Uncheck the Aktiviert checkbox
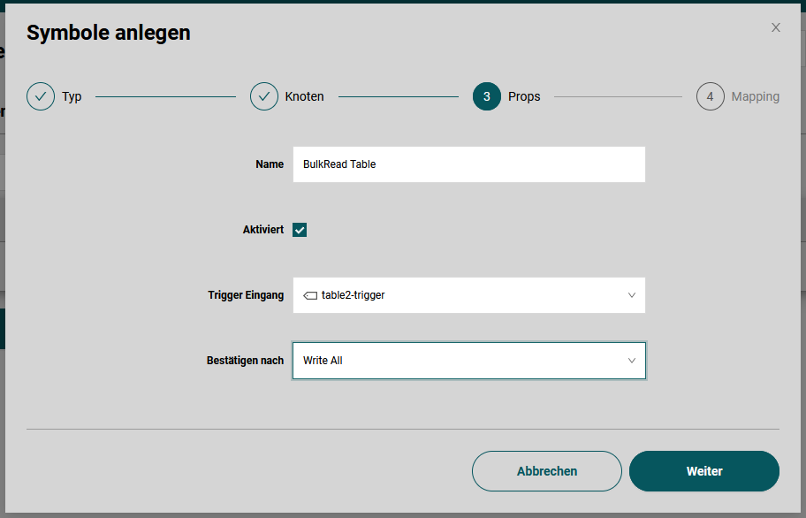806x518 pixels. tap(300, 229)
